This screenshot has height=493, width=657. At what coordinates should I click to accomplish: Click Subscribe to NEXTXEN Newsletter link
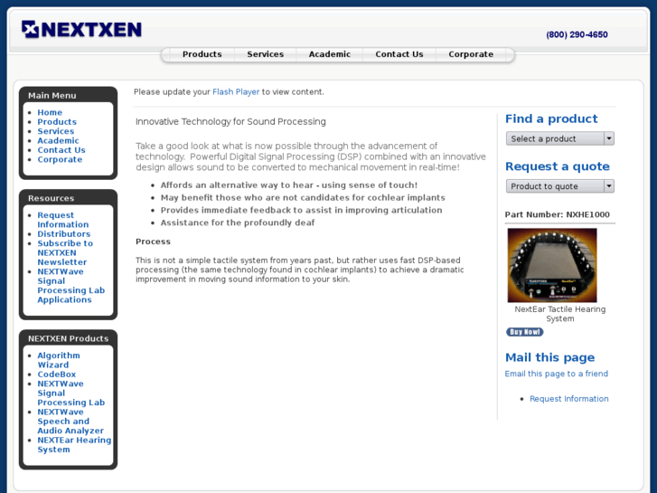[x=65, y=252]
